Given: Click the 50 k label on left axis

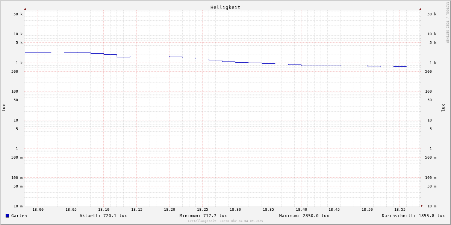Looking at the screenshot, I should tap(18, 14).
